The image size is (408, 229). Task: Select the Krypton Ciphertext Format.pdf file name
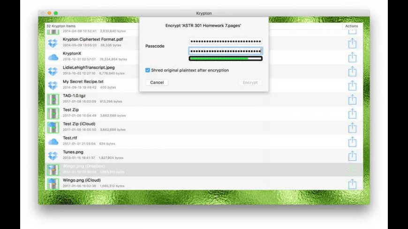[x=93, y=39]
